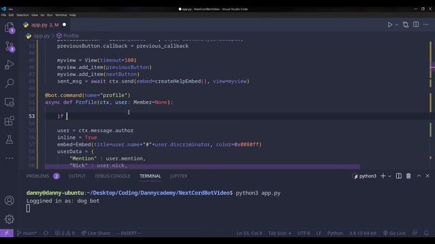
Task: Open the Explorer view in activity bar
Action: coord(10,28)
